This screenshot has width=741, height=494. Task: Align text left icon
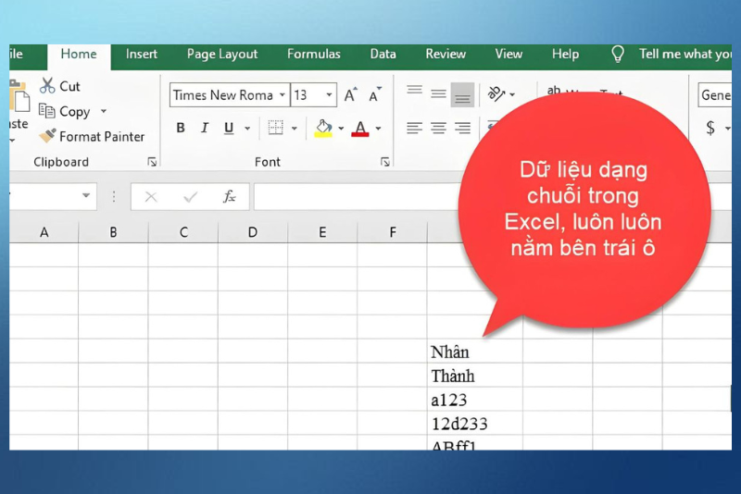[414, 128]
